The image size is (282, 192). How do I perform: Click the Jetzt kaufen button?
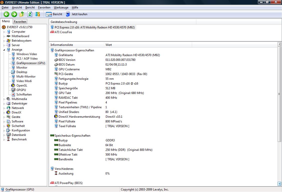(x=77, y=14)
